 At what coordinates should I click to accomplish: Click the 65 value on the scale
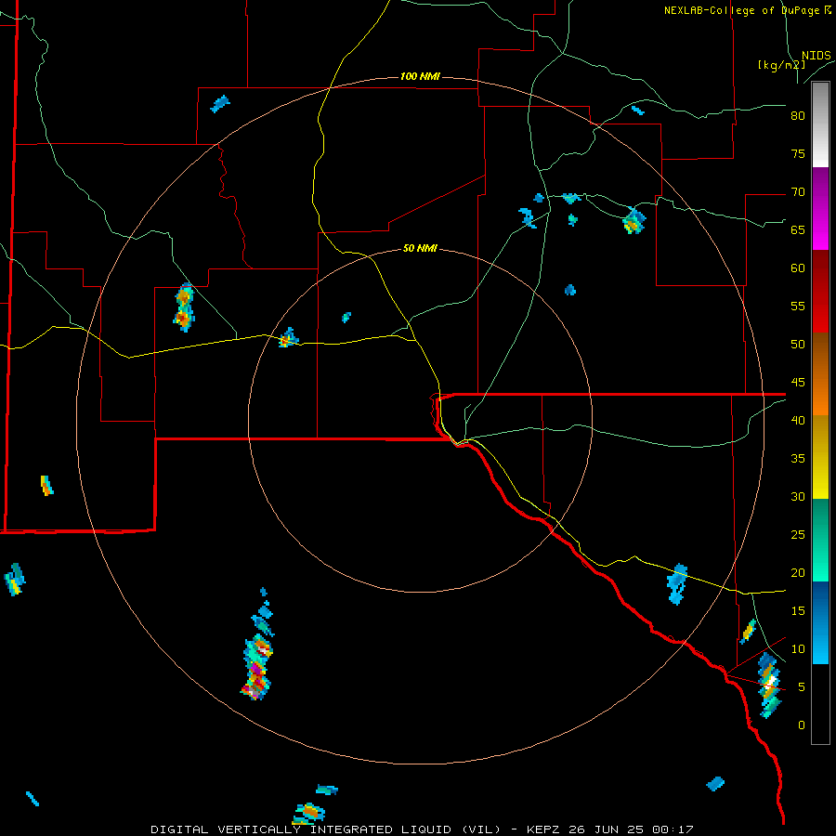coord(798,229)
